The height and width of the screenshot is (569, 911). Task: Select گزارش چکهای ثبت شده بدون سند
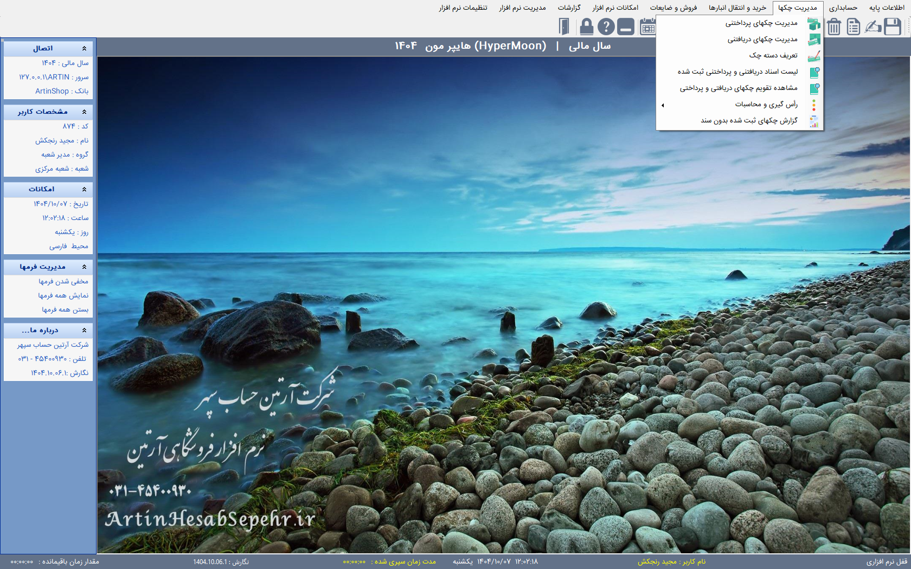point(749,120)
